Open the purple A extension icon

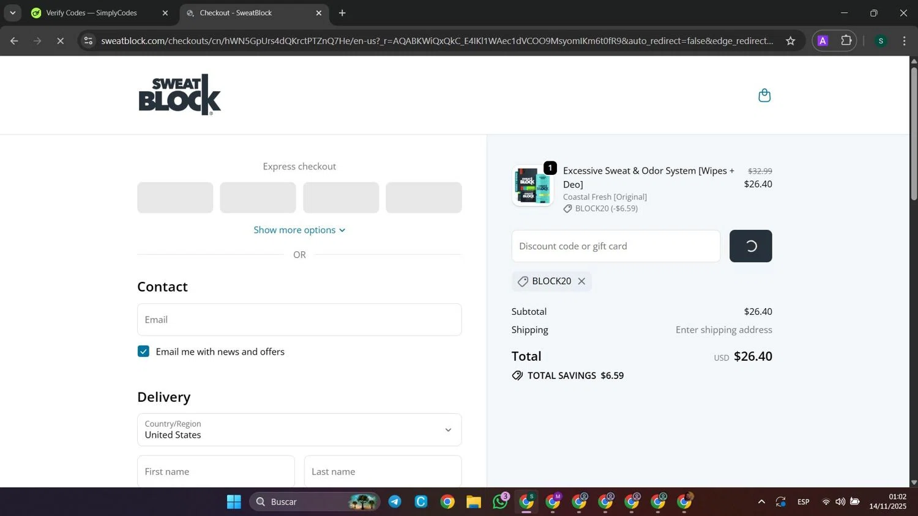[x=823, y=41]
